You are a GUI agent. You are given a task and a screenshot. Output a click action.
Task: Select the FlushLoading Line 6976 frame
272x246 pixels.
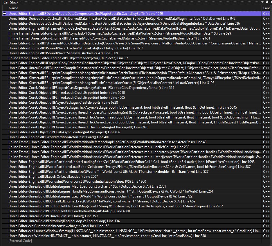[134, 127]
